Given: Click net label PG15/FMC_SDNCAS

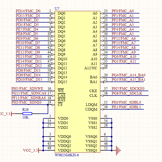Looking at the screenshot, I should [29, 93].
